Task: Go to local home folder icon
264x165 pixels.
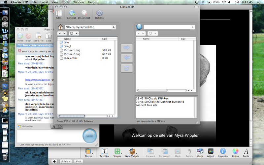Action: [x=60, y=27]
